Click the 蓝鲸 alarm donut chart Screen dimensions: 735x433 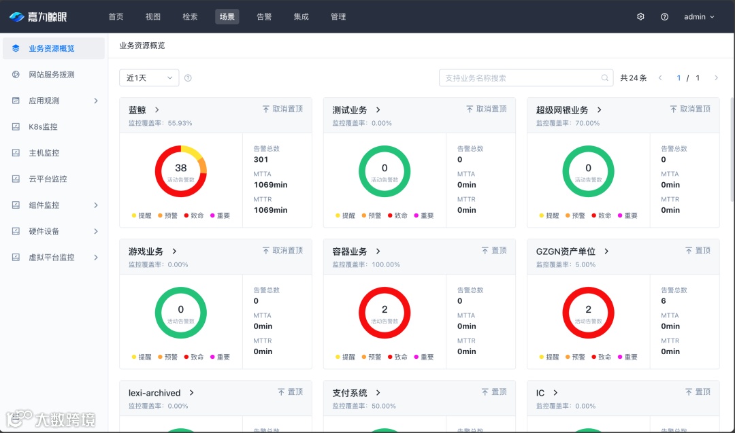pyautogui.click(x=181, y=171)
